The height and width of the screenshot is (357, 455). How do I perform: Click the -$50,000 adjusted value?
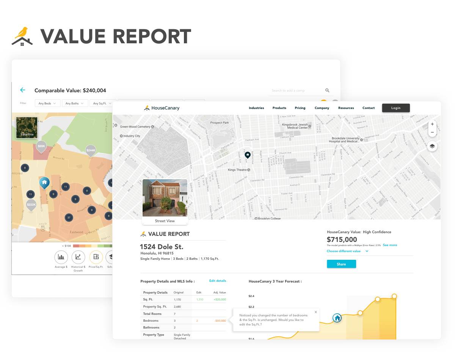coord(220,321)
